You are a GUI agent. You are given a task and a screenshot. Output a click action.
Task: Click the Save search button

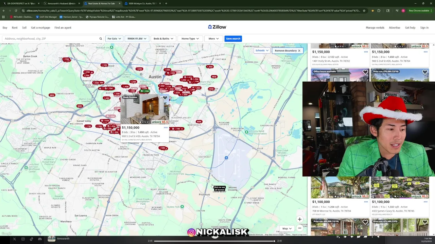233,39
